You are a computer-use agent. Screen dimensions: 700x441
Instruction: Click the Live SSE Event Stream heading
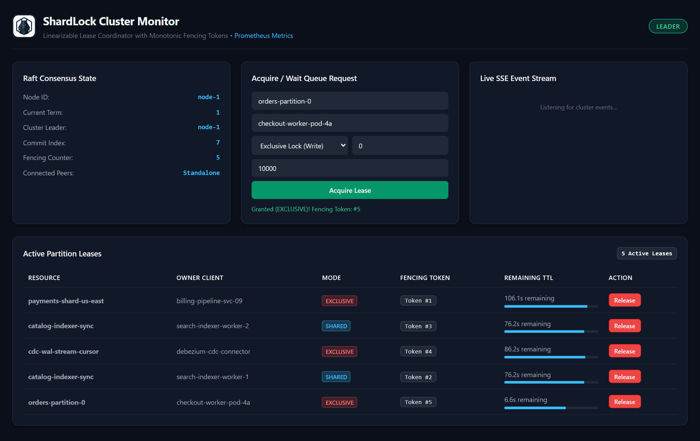(x=518, y=78)
